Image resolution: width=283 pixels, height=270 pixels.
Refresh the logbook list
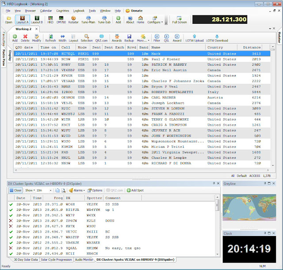click(50, 38)
